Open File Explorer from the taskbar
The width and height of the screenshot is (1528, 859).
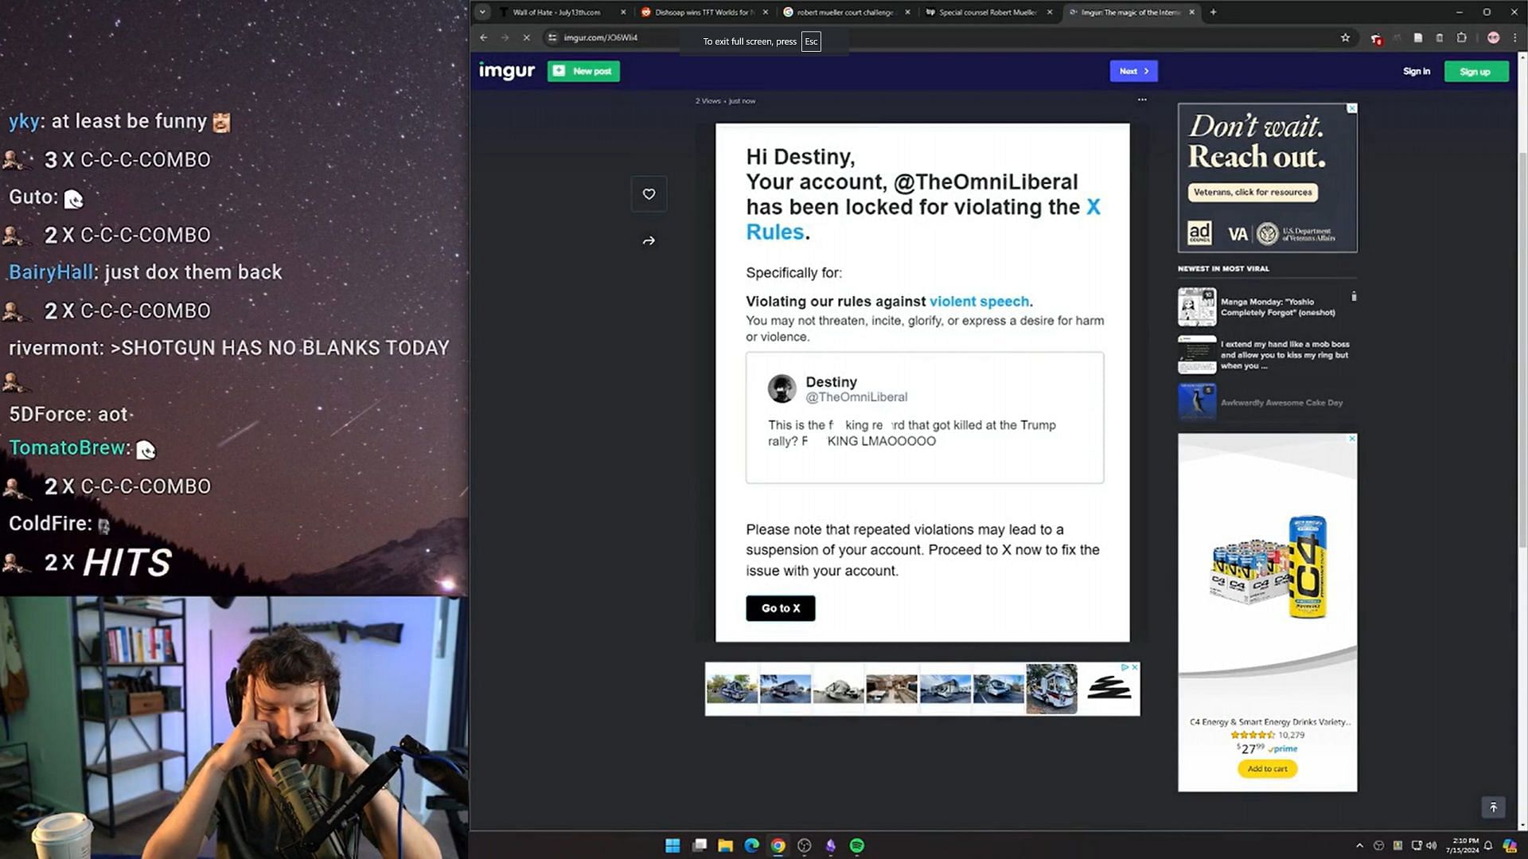click(x=725, y=845)
